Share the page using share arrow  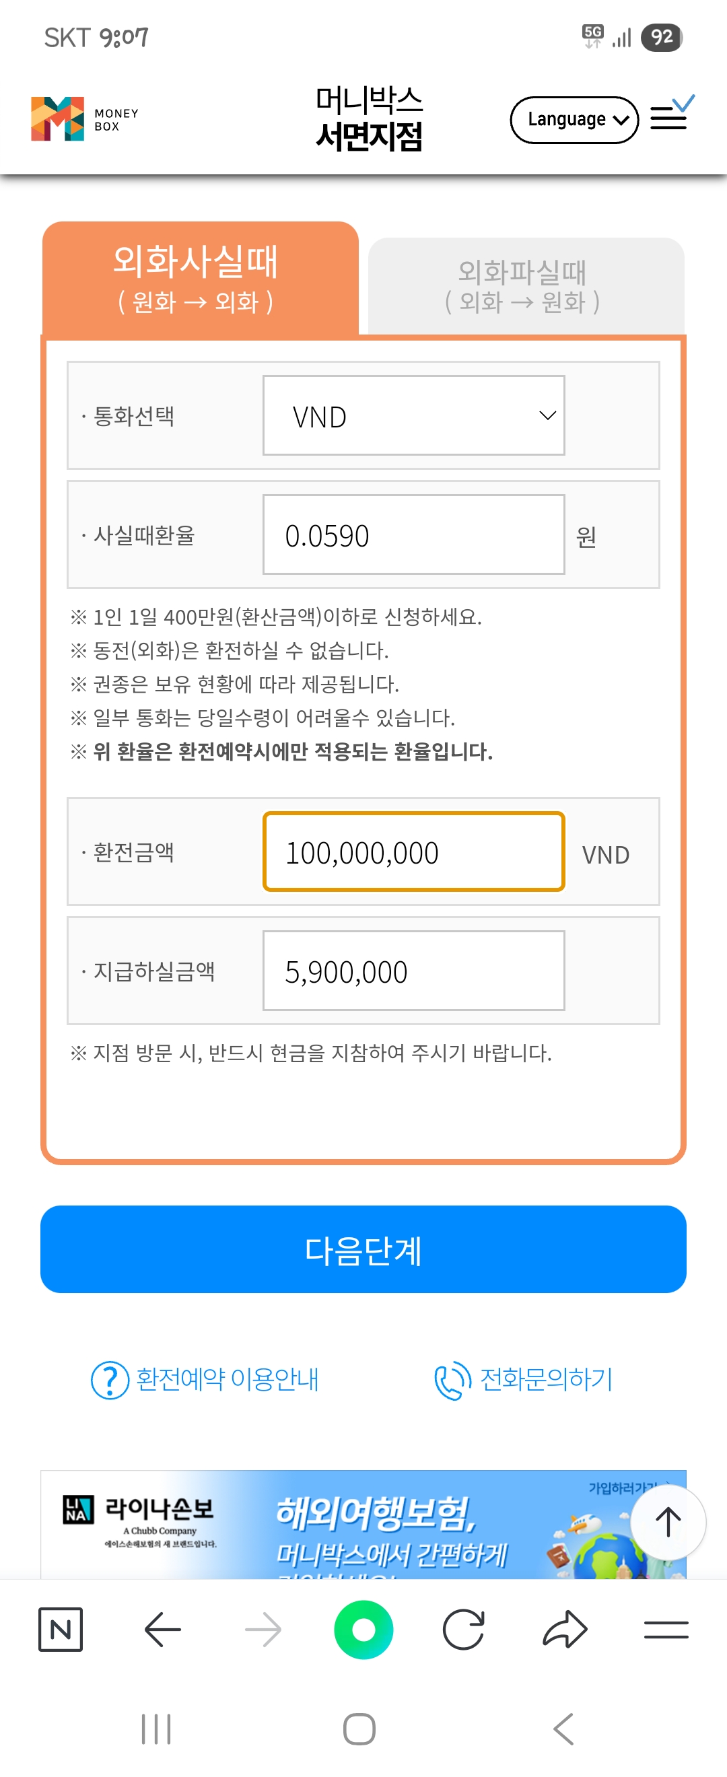tap(565, 1630)
